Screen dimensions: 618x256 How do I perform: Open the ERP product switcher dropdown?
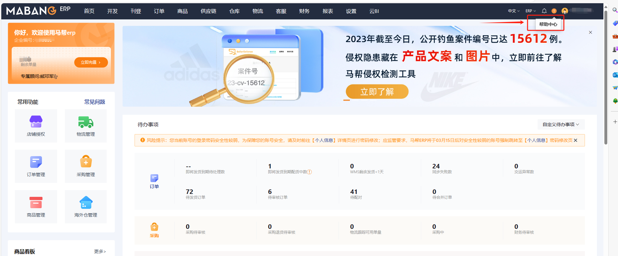click(531, 11)
